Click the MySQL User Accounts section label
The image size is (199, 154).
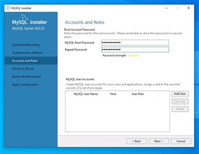tap(80, 79)
